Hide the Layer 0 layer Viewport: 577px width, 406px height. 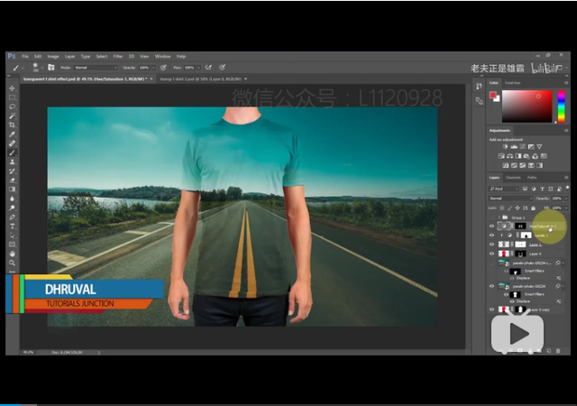pos(491,254)
